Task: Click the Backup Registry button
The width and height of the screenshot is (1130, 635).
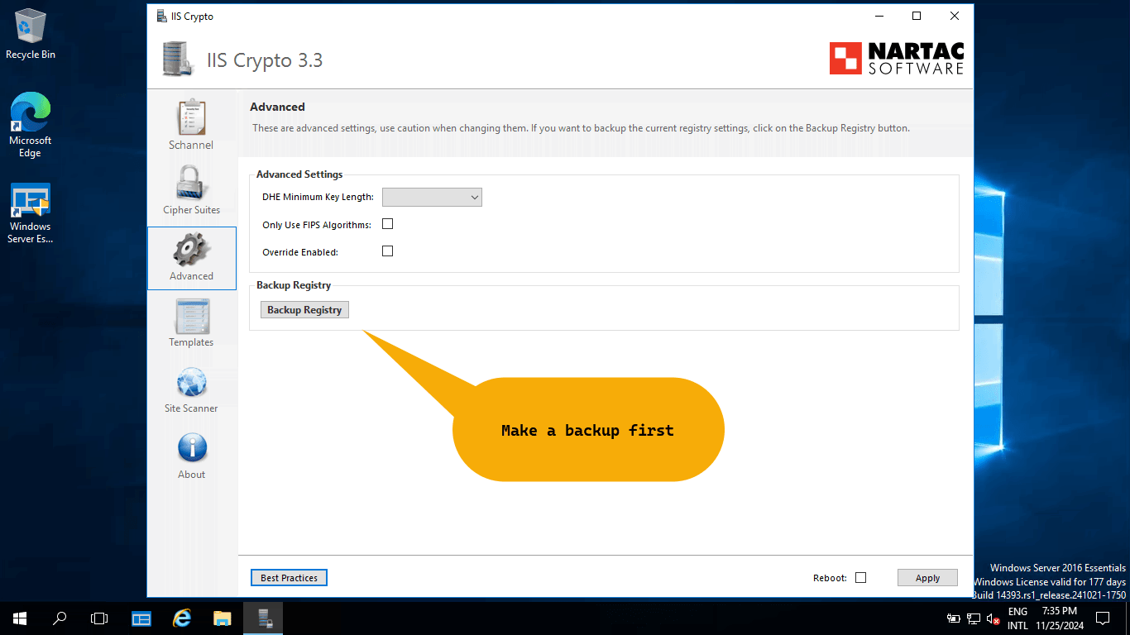Action: [304, 310]
